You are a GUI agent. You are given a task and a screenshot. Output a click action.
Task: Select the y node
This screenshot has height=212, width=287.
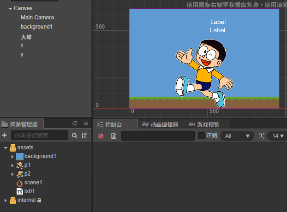coord(22,54)
